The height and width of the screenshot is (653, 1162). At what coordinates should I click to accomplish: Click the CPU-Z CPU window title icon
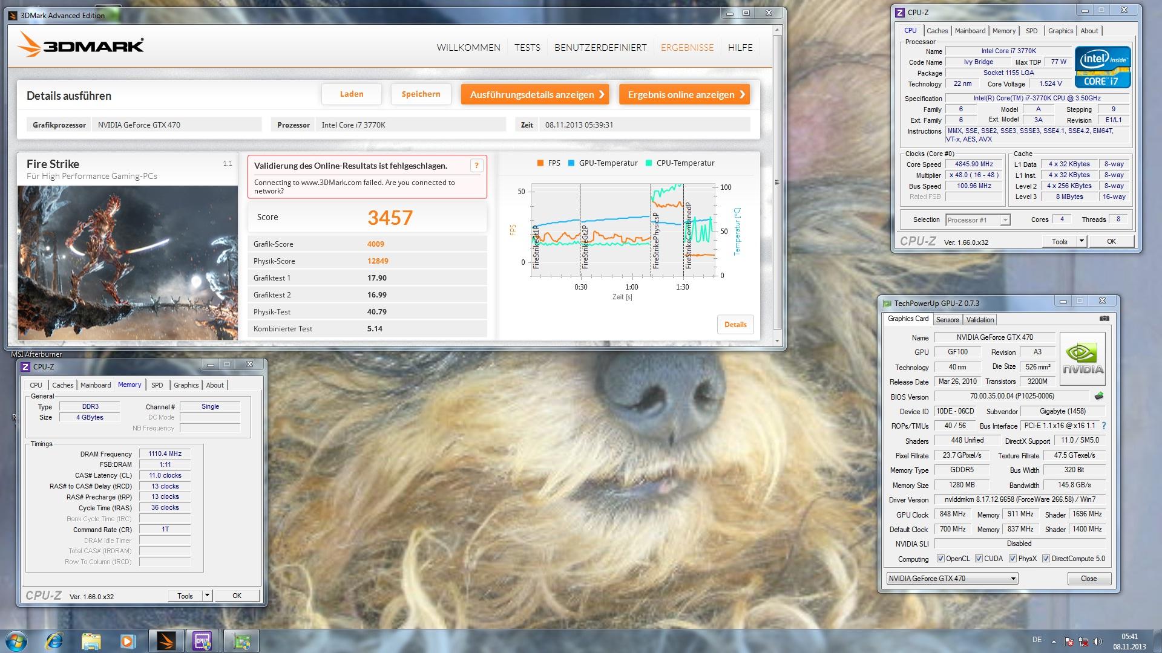(x=900, y=12)
